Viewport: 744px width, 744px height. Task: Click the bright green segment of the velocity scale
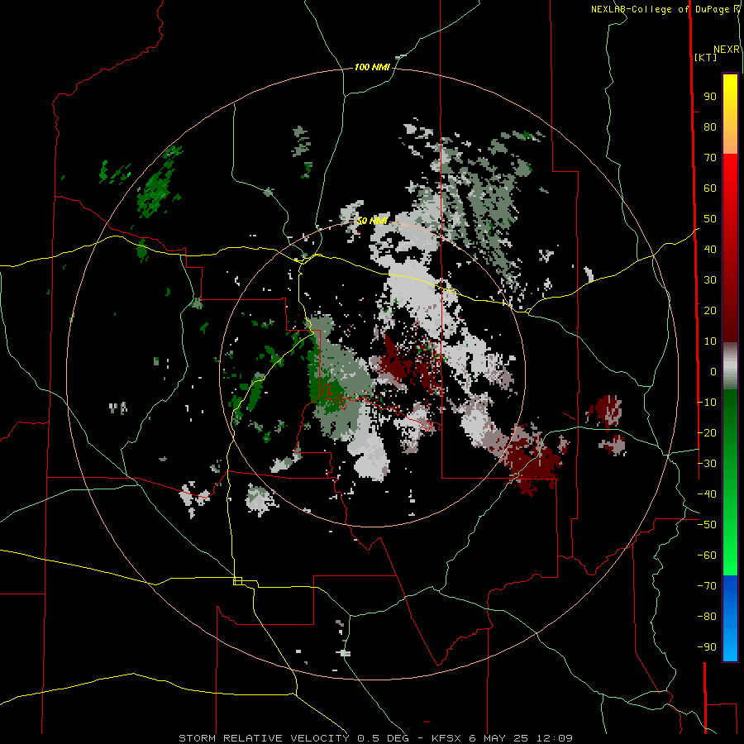pyautogui.click(x=730, y=482)
